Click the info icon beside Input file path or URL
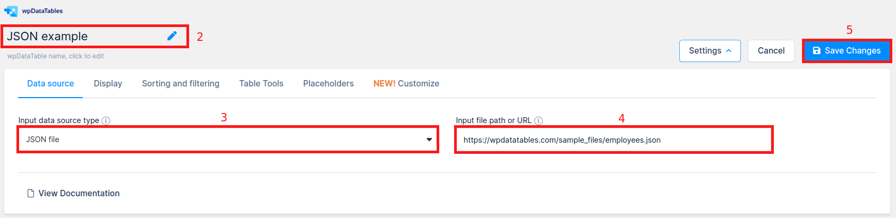Viewport: 896px width, 218px height. [538, 120]
